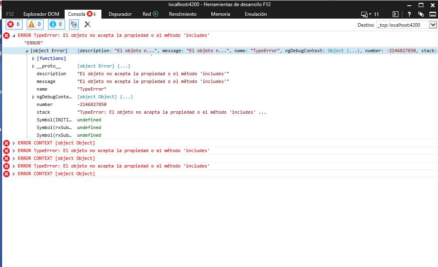Click the [object Error] {...} proto value
The width and height of the screenshot is (438, 267).
point(103,66)
